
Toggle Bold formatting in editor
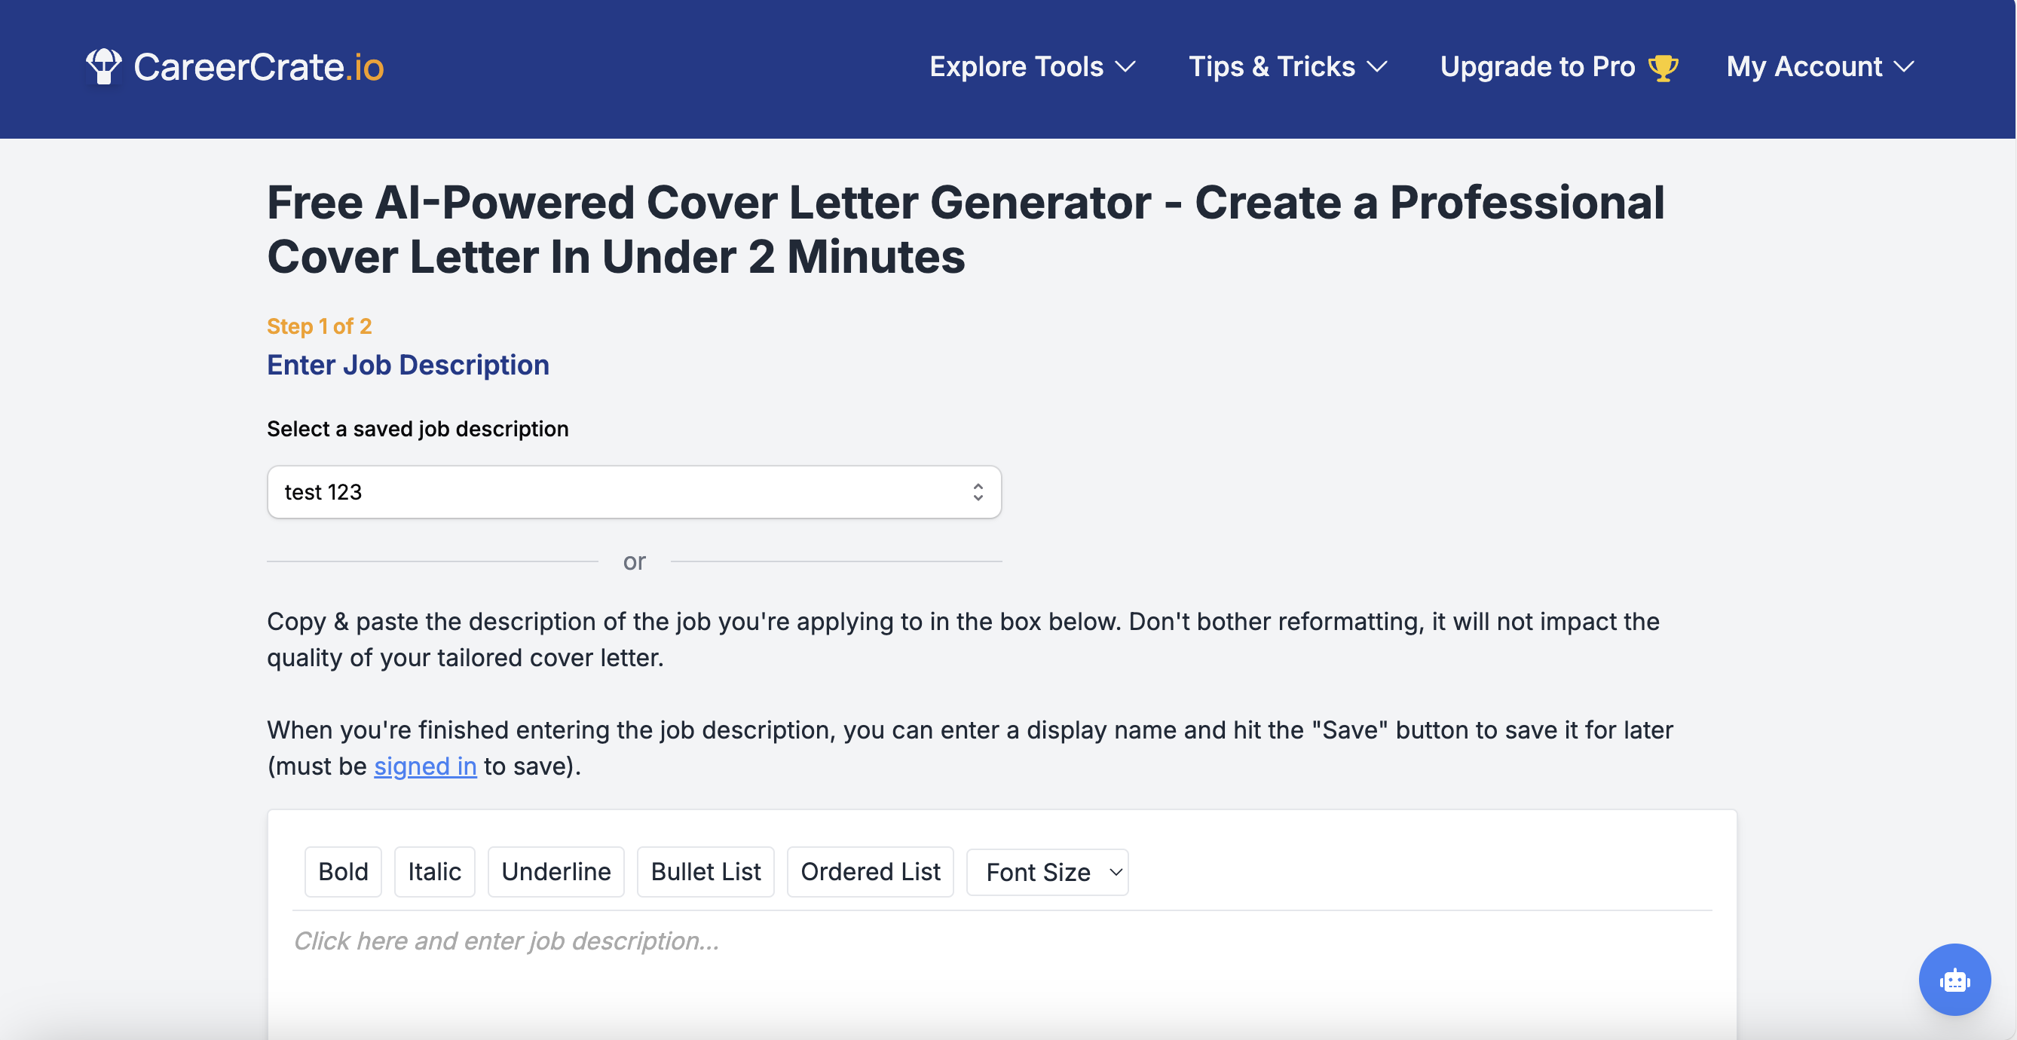click(x=343, y=872)
